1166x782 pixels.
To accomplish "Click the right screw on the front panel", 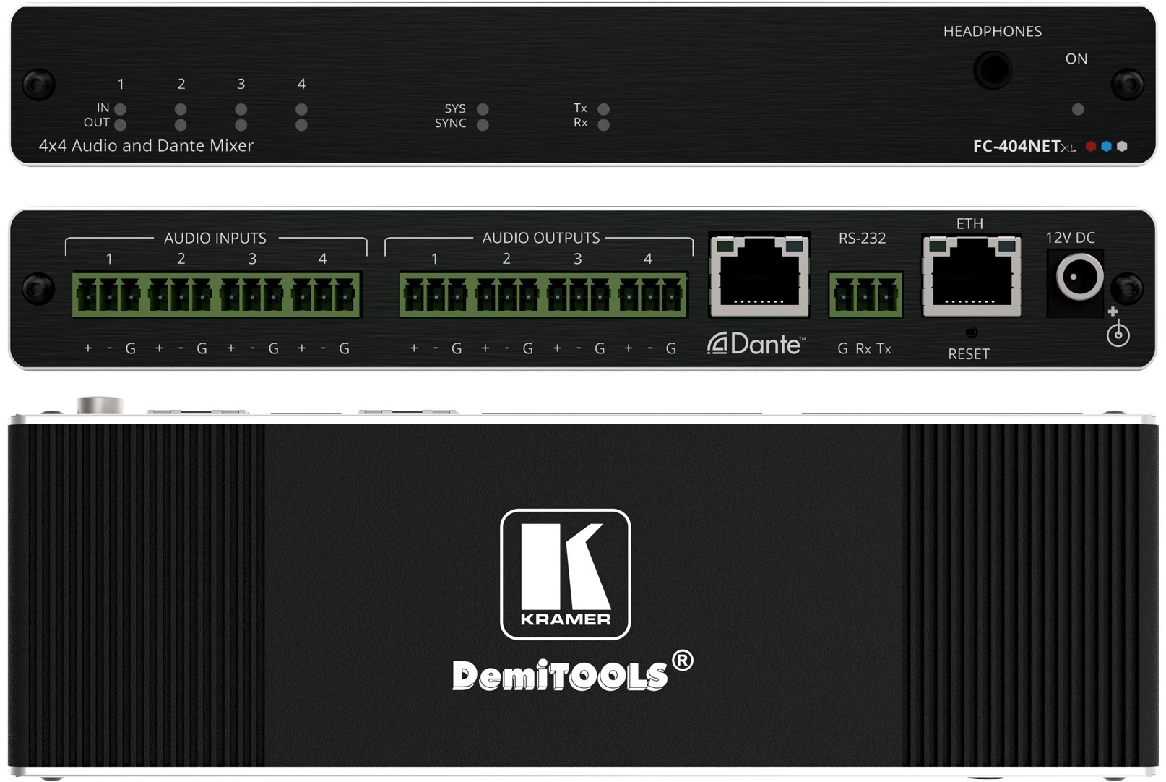I will (1127, 85).
